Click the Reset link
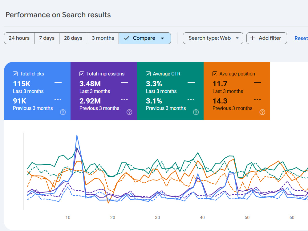The image size is (308, 231). 301,38
